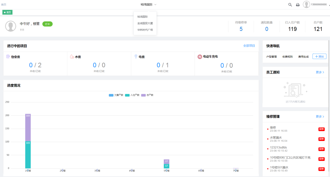The width and height of the screenshot is (330, 177).
Task: Click the purple 103 bar segment
Action: tap(28, 128)
